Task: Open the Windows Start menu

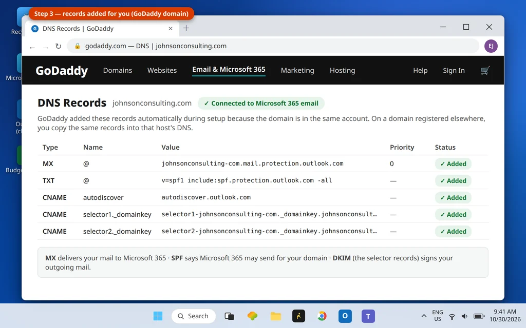Action: click(158, 316)
